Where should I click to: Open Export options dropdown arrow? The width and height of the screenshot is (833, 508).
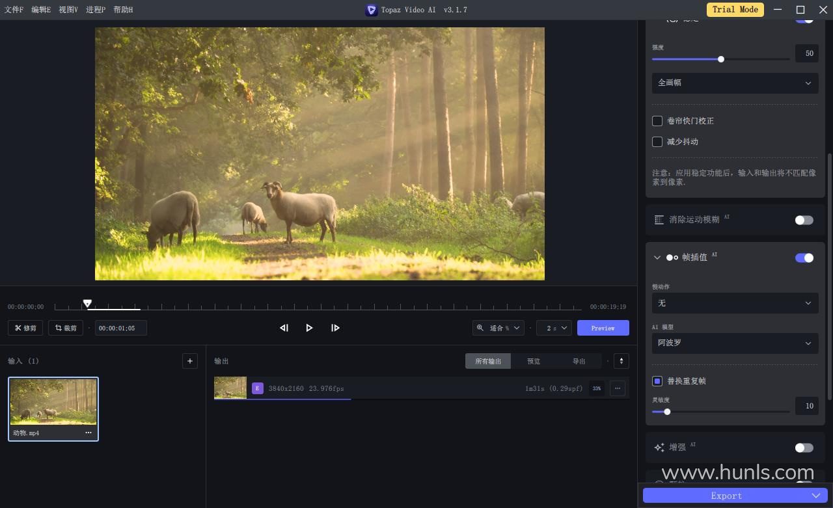(815, 496)
